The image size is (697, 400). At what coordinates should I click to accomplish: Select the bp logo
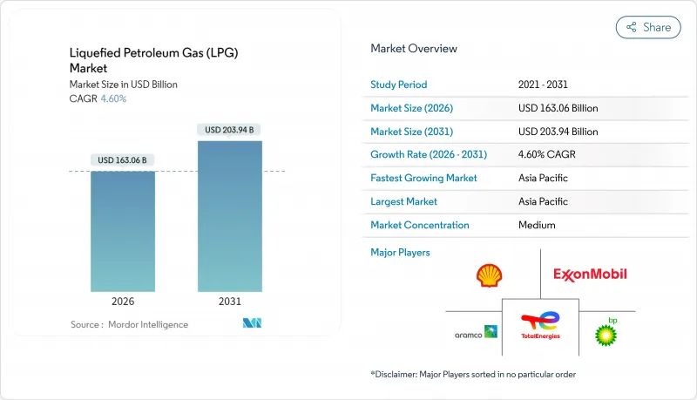606,332
